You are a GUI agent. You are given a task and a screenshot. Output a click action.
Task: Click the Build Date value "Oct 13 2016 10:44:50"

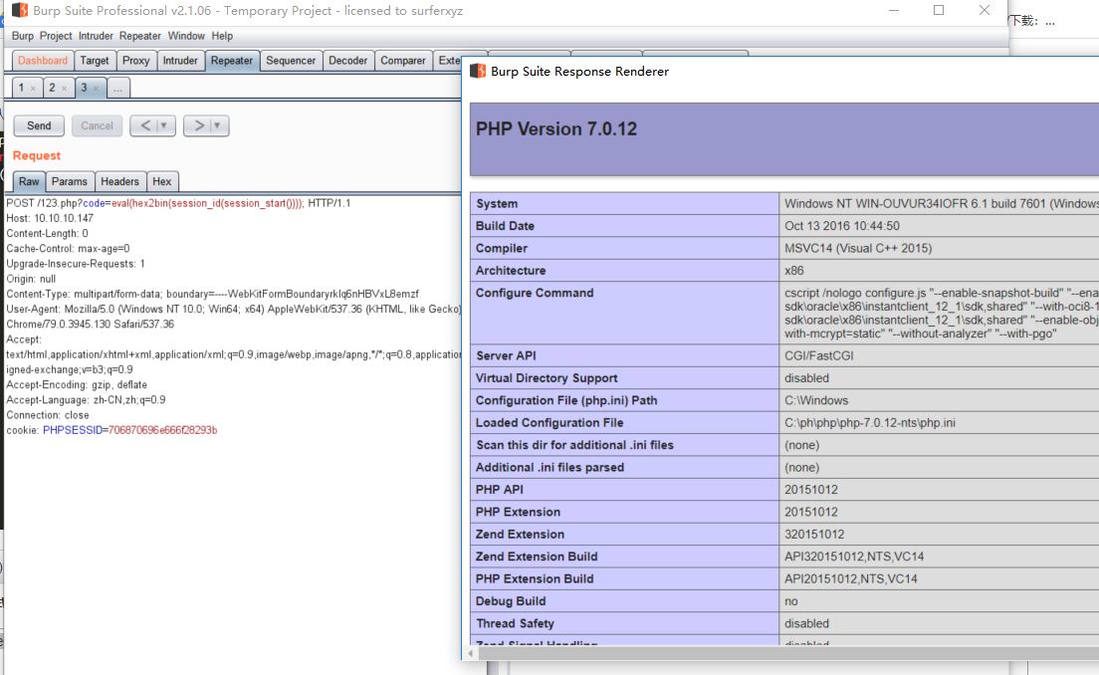[x=842, y=226]
